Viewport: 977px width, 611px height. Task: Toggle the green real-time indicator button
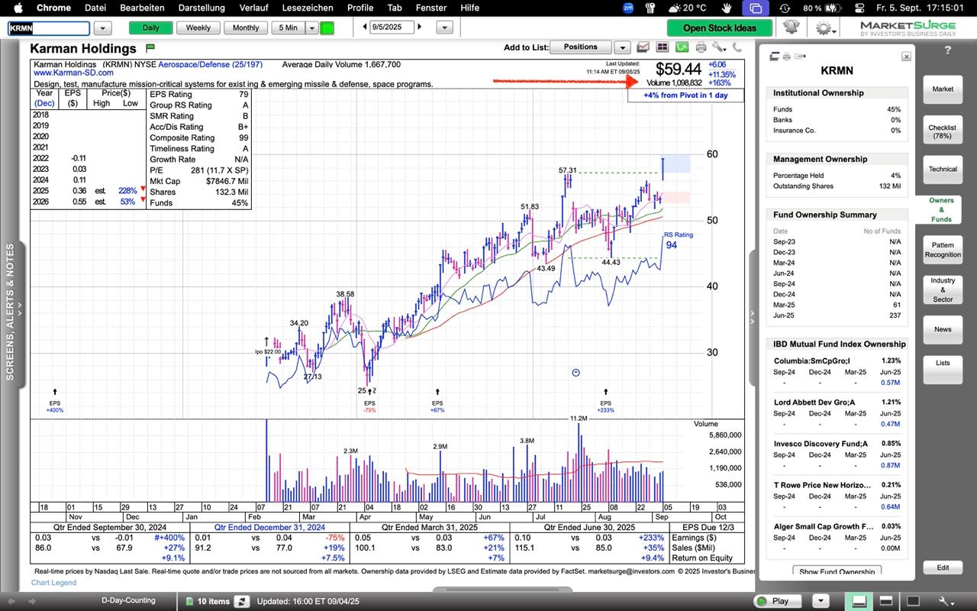[327, 27]
